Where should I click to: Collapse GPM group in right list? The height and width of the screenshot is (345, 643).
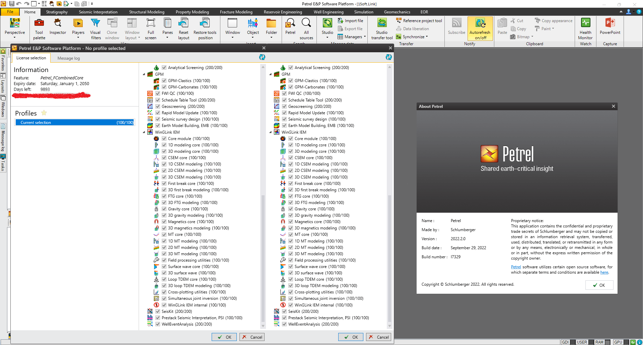coord(271,74)
